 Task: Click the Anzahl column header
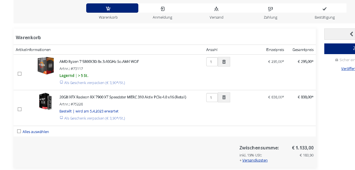click(x=212, y=50)
